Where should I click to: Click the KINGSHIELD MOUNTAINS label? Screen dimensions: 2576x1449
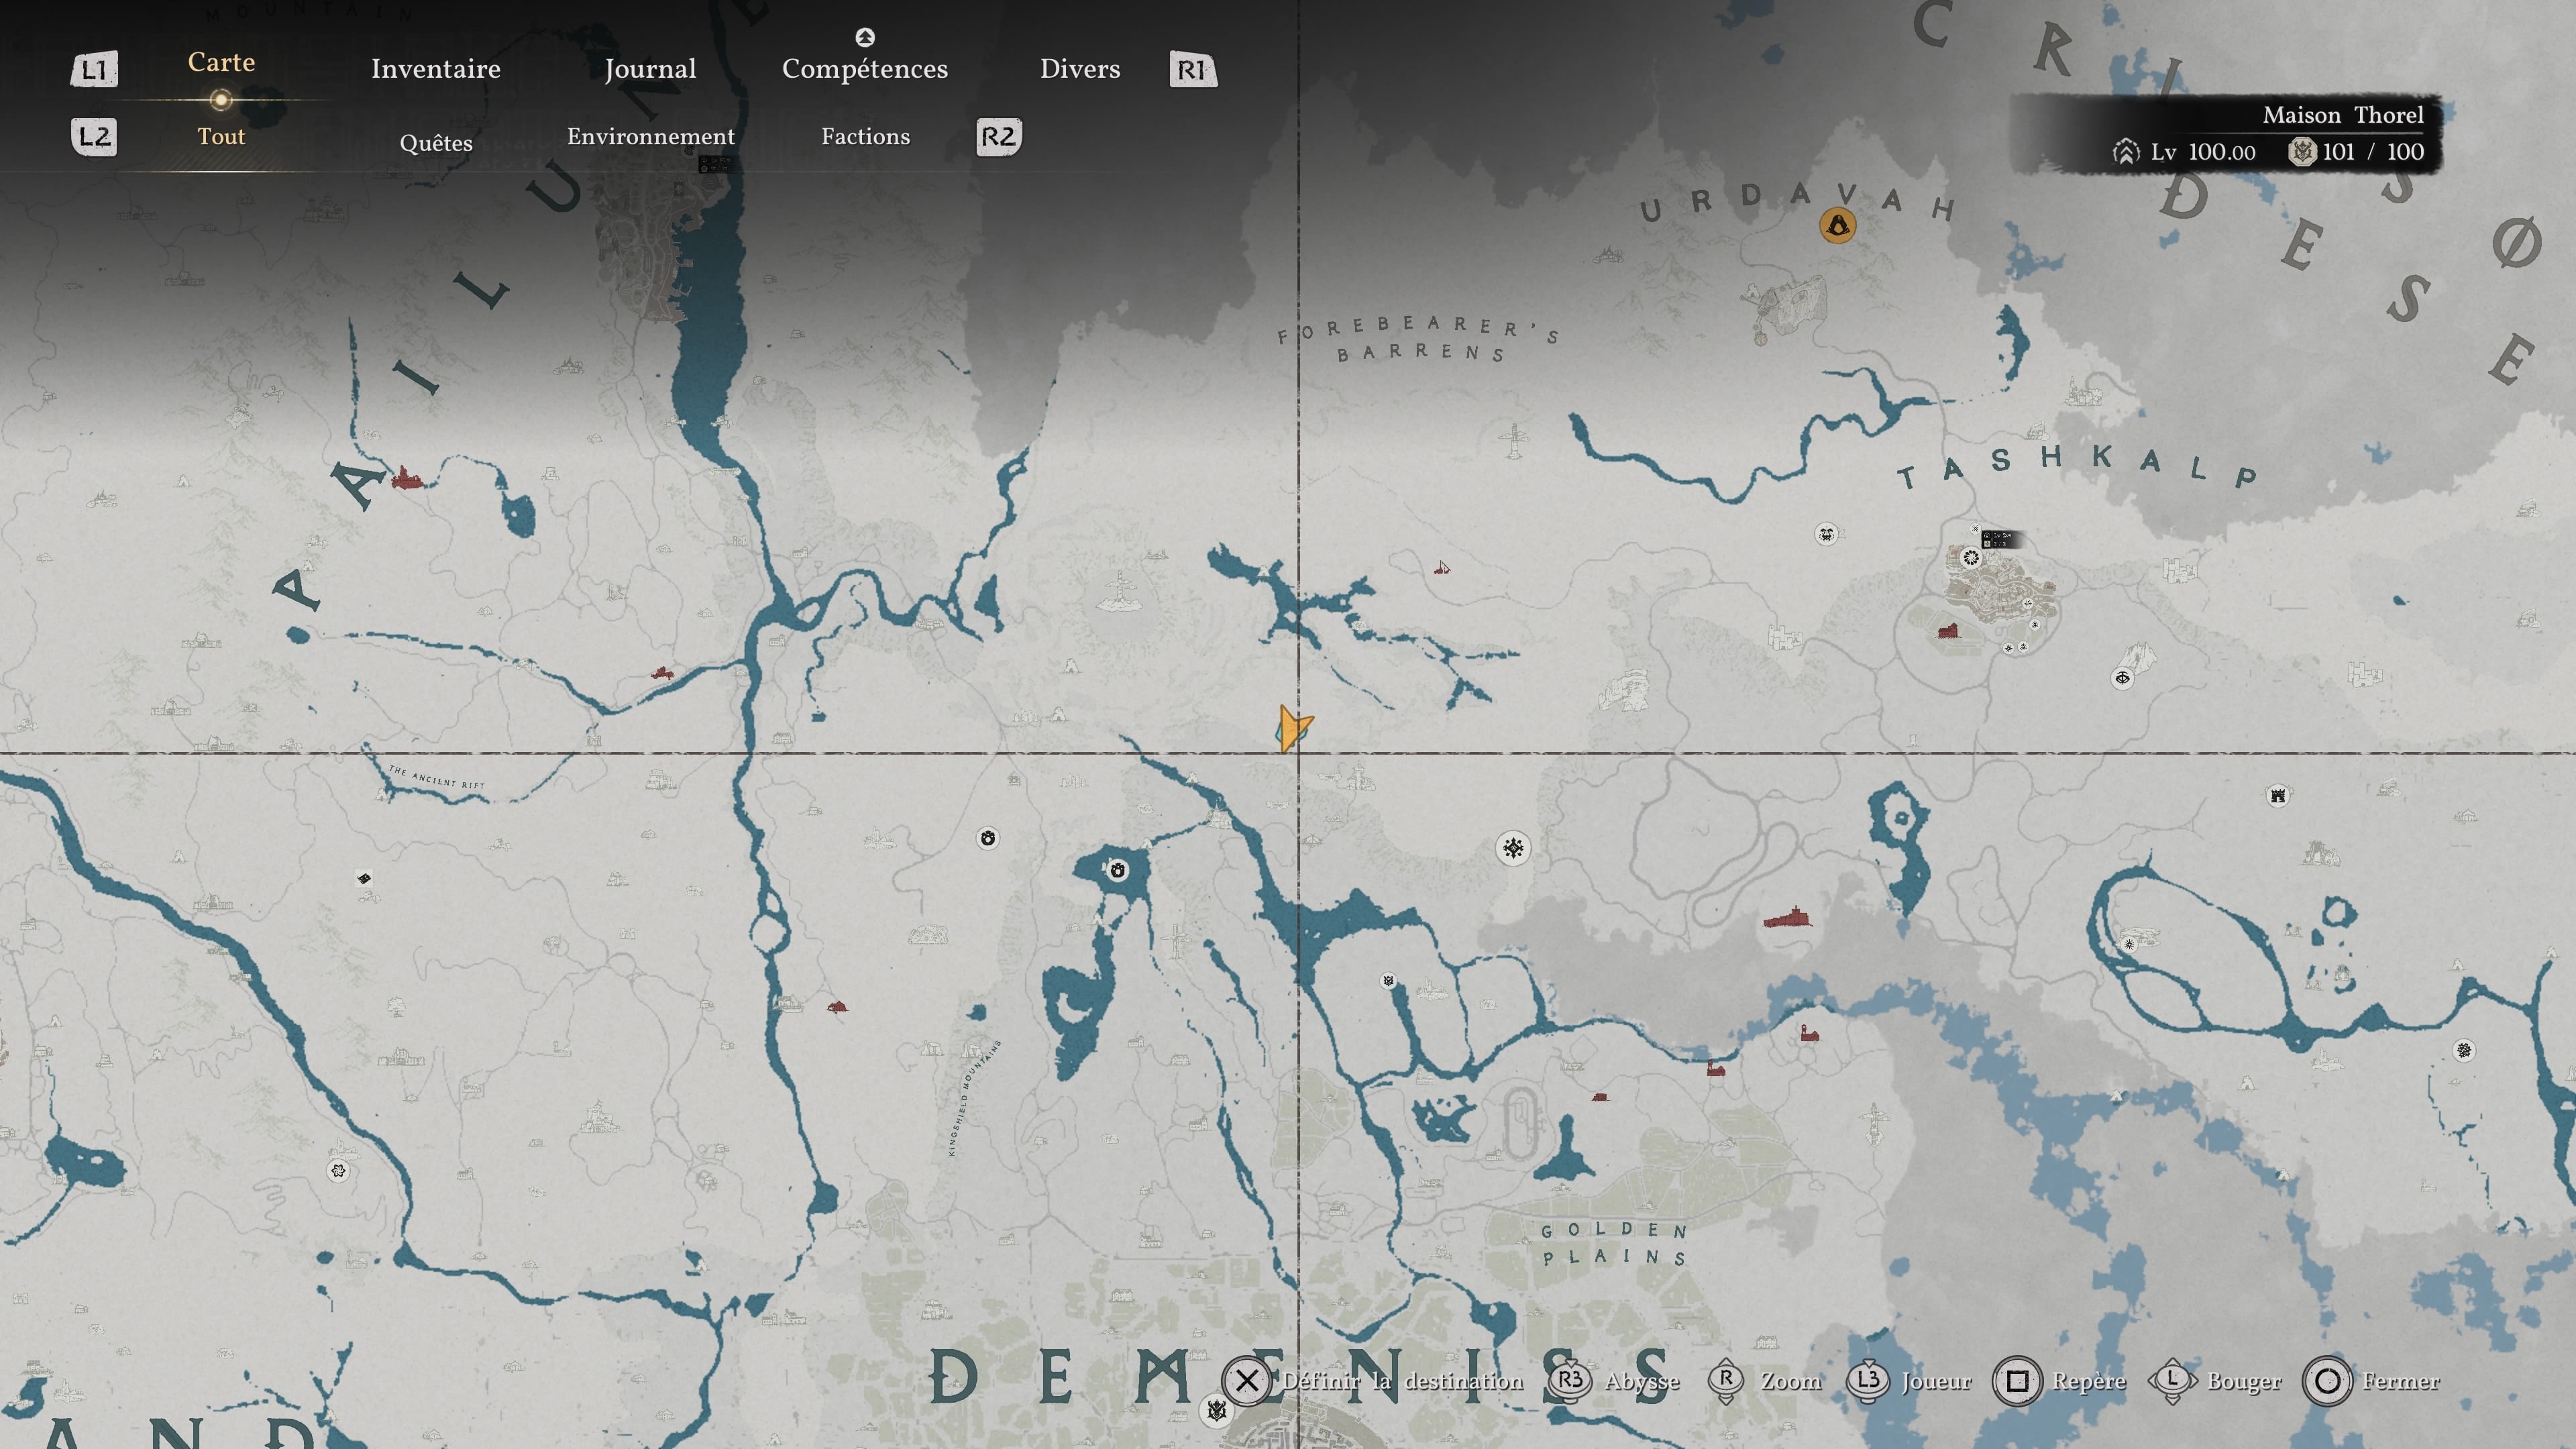[974, 1098]
